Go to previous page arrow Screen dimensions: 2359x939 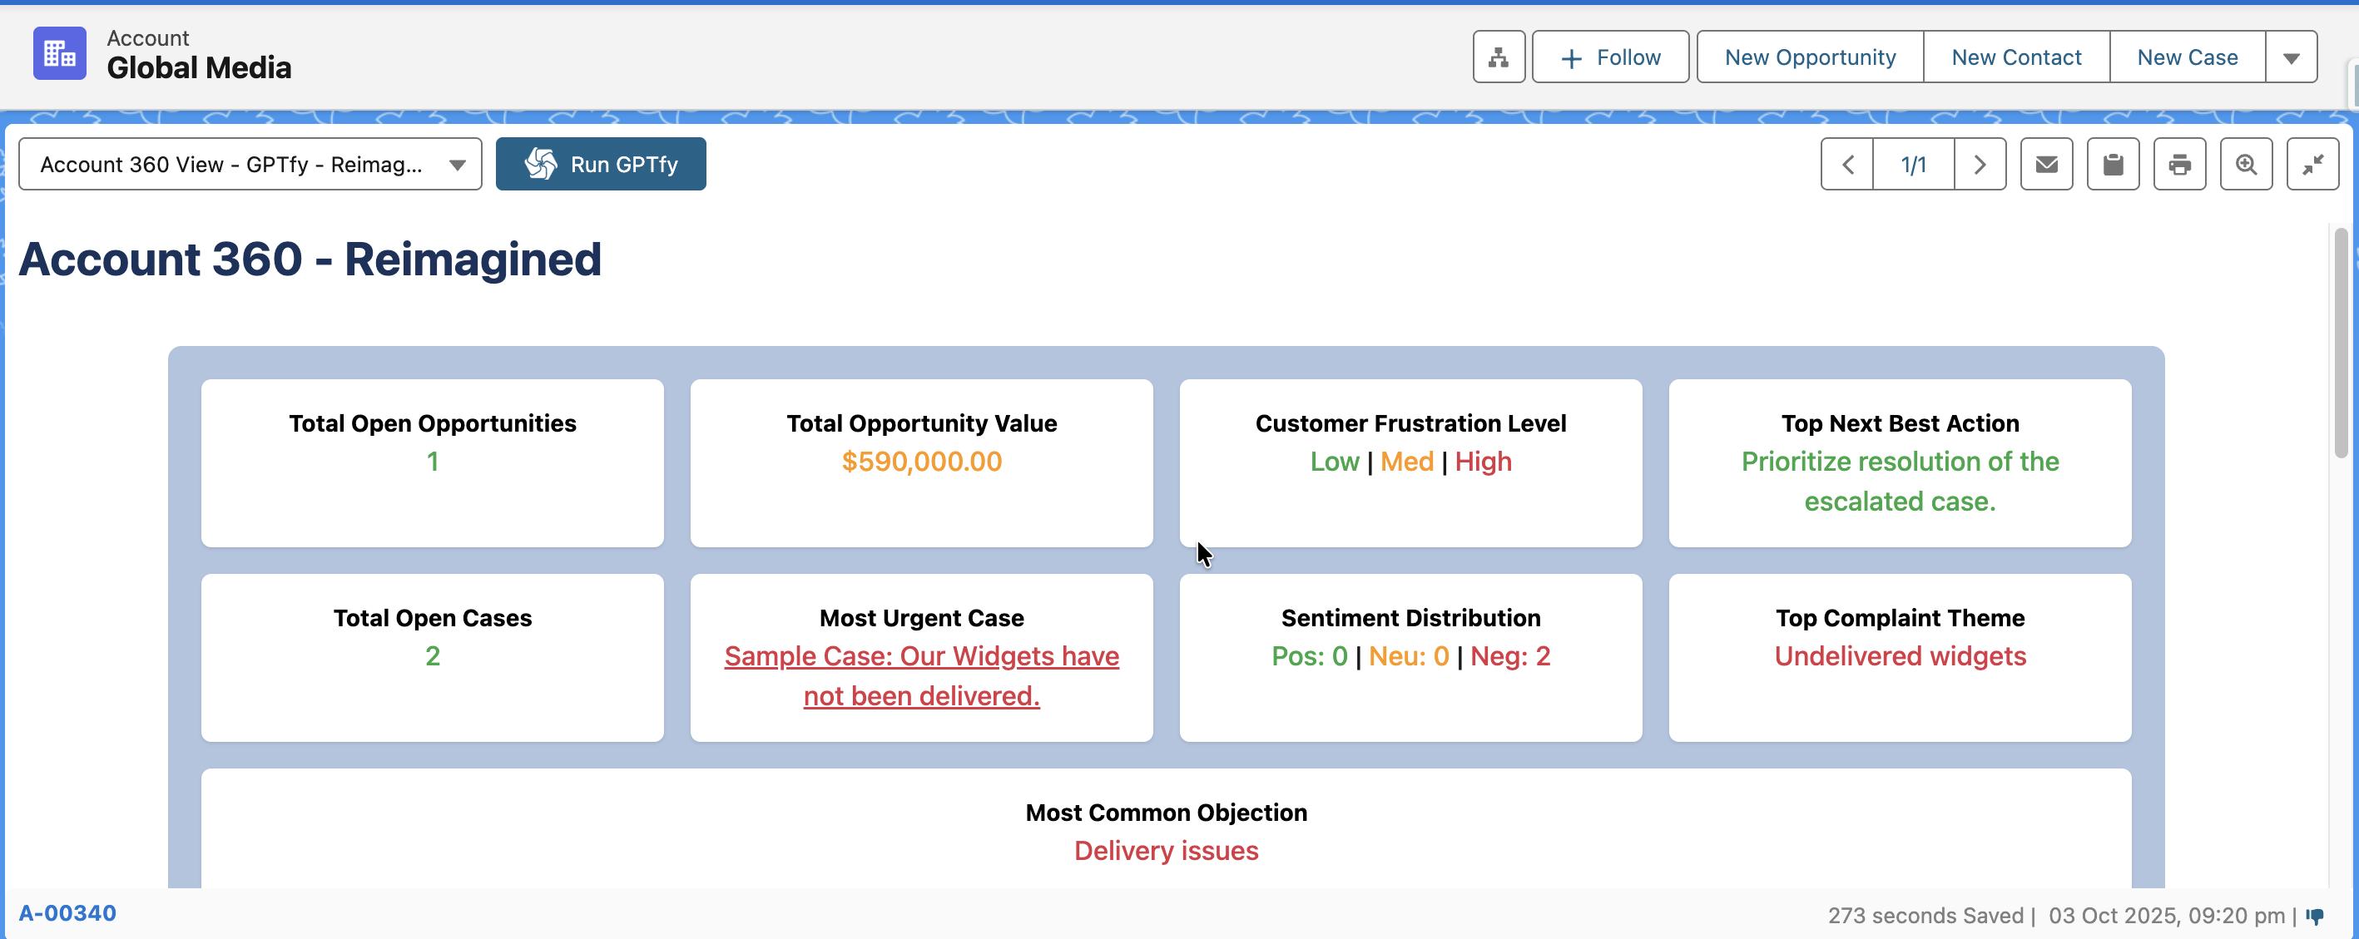(1847, 165)
